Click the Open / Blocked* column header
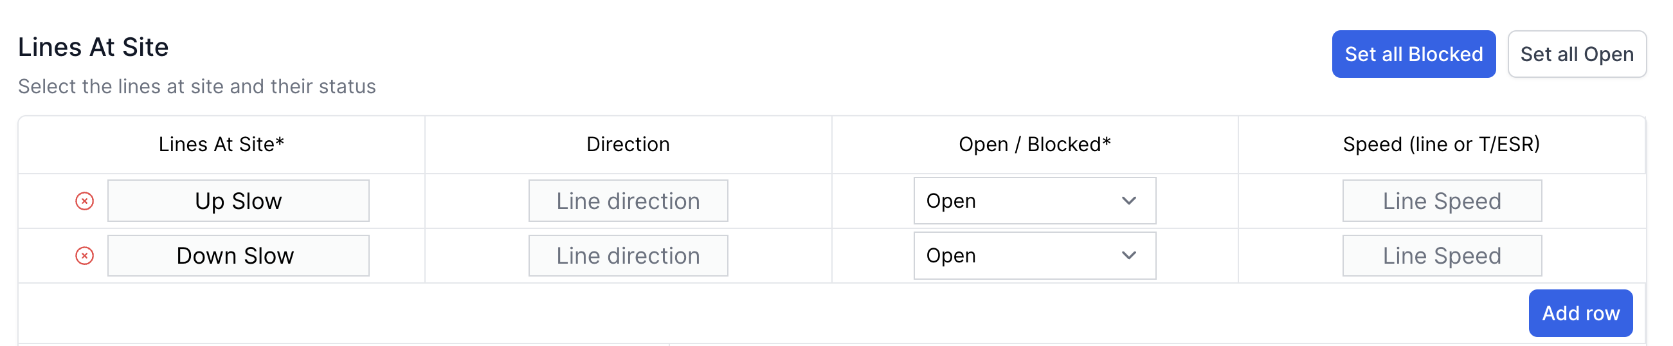 click(x=1034, y=145)
